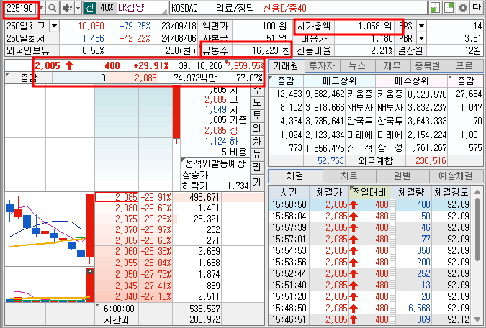Click the 투 side button
This screenshot has width=486, height=328.
click(257, 115)
